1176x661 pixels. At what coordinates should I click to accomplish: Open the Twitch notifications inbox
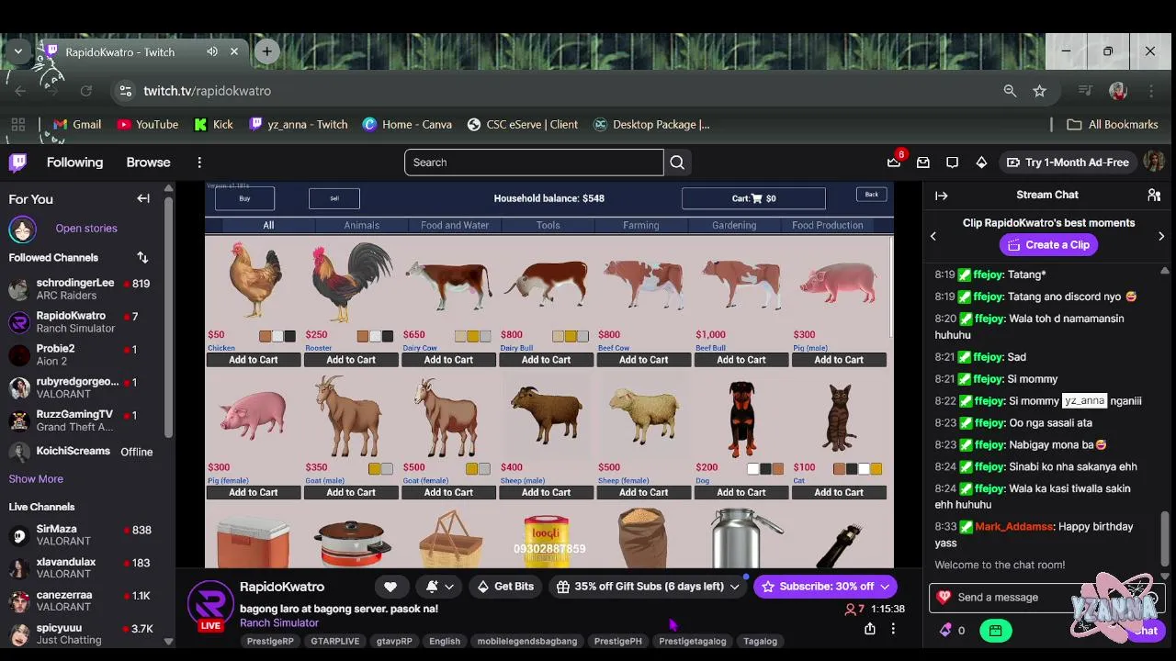point(923,162)
